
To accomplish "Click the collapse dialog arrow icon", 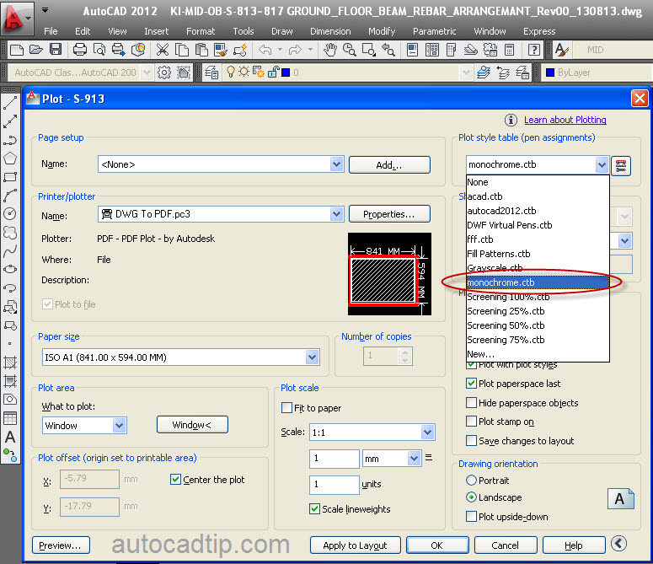I will tap(618, 543).
